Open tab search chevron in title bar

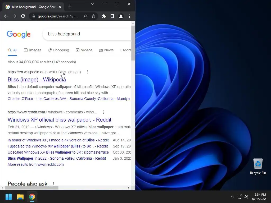click(93, 4)
